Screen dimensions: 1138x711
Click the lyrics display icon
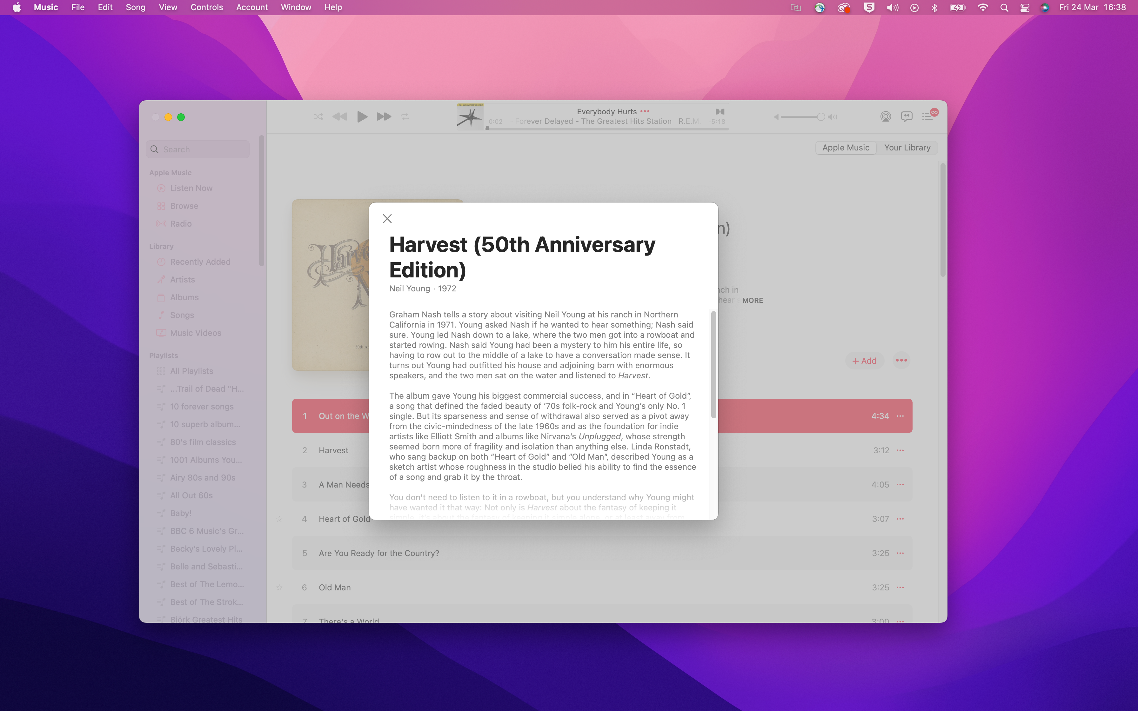point(907,116)
